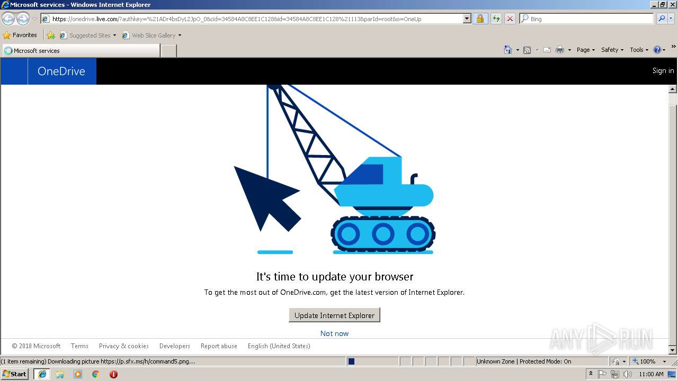Open the Terms footer link
The image size is (678, 381).
point(79,346)
